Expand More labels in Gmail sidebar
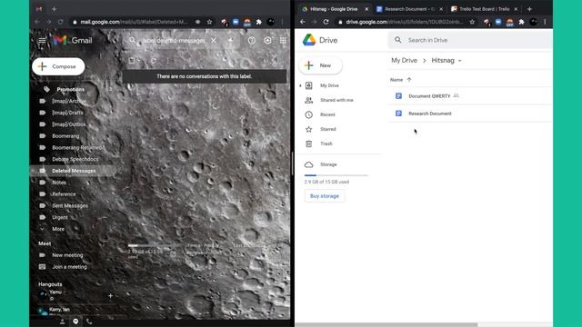 coord(58,229)
